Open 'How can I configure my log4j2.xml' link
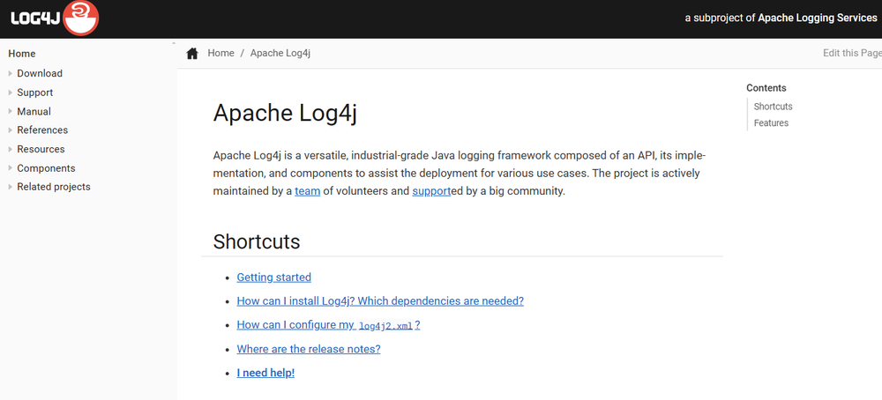The height and width of the screenshot is (400, 882). coord(328,325)
